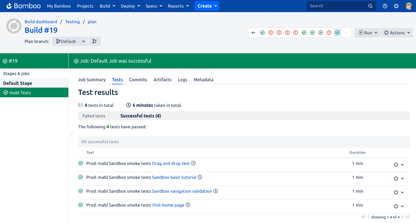Viewport: 416px width, 223px height.
Task: Click the success icon on Visit home page row
Action: coord(81,205)
